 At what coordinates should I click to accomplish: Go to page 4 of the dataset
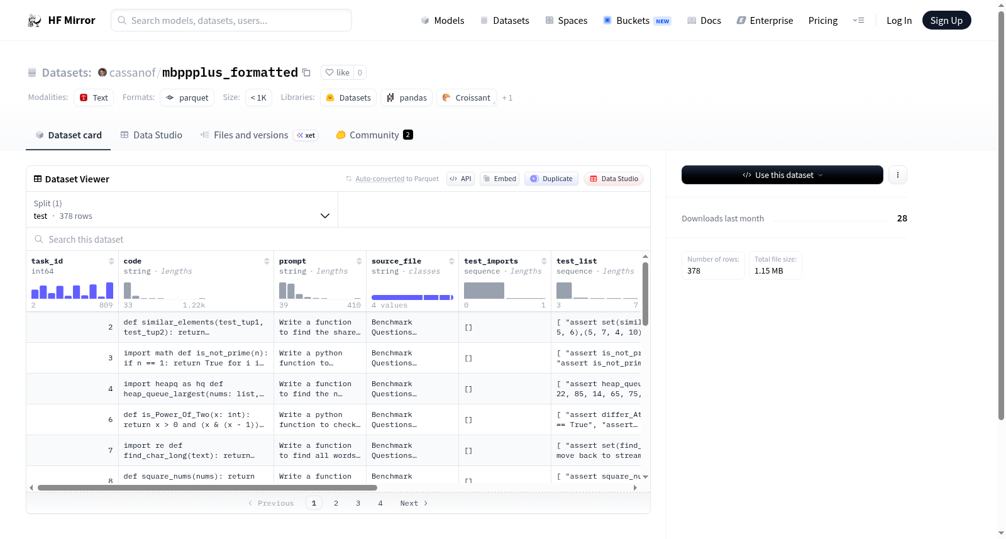(x=380, y=503)
